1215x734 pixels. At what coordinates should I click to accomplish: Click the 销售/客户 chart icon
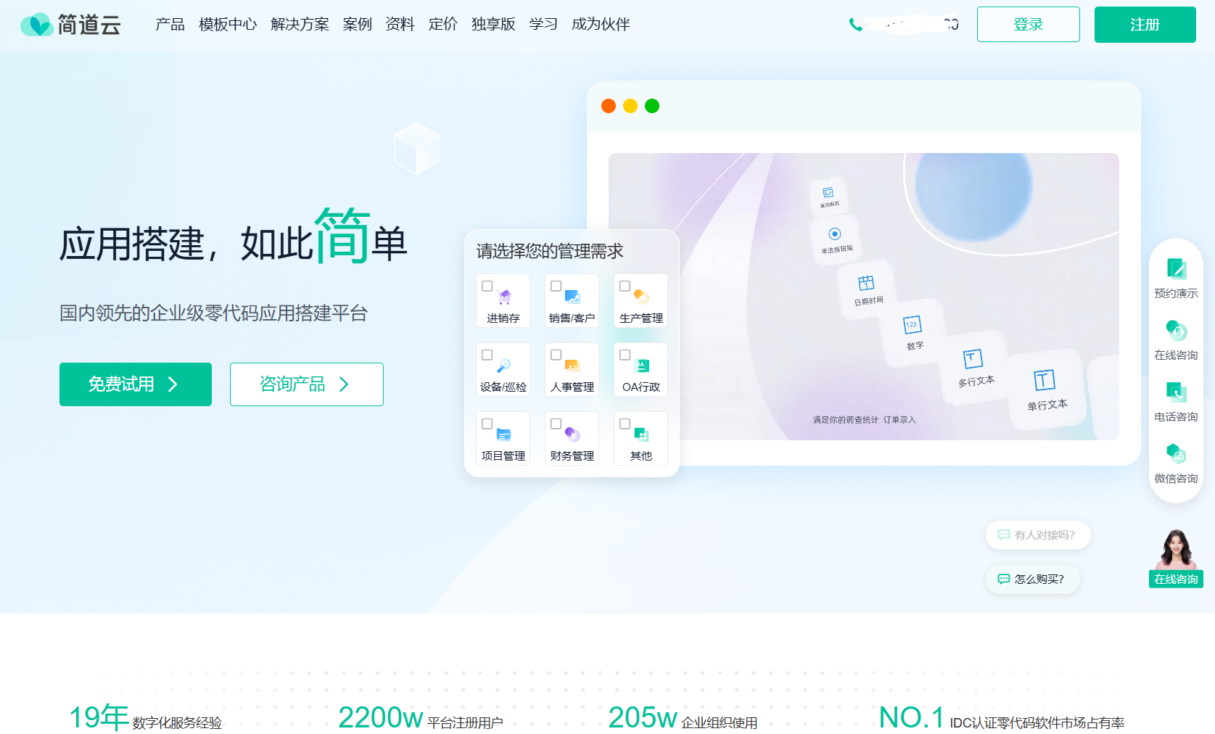point(572,297)
